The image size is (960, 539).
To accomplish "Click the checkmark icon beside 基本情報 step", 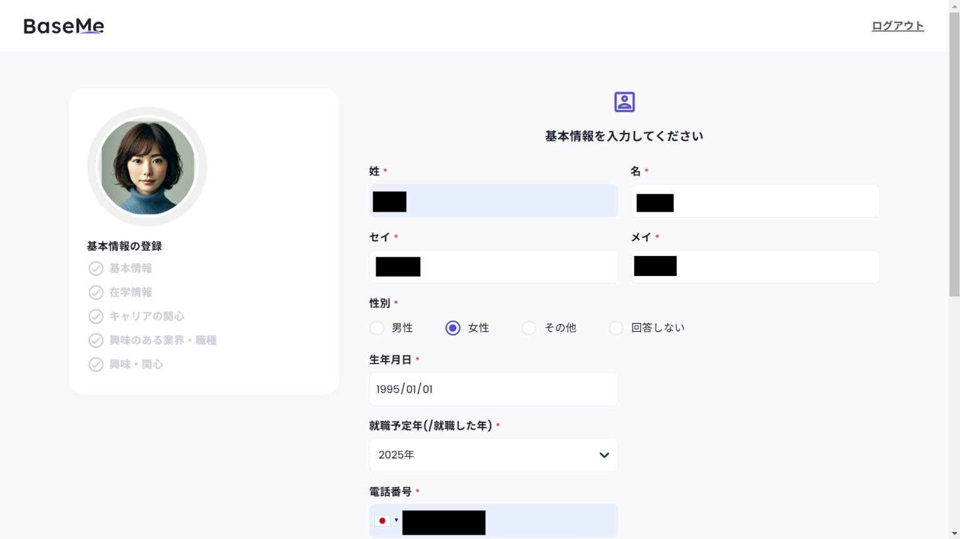I will 96,268.
